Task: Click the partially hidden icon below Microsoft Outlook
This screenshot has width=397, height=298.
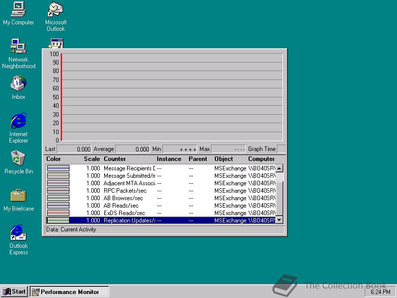Action: click(x=56, y=43)
